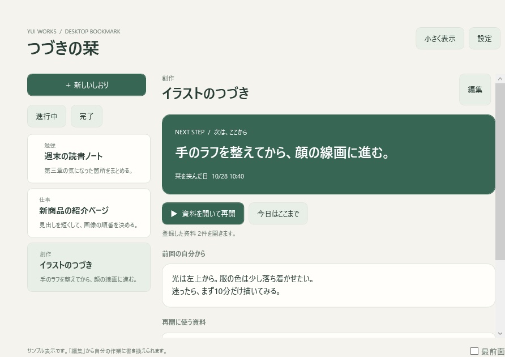
Task: Click 第三章の気になった箇所をまとめる description
Action: pos(88,171)
